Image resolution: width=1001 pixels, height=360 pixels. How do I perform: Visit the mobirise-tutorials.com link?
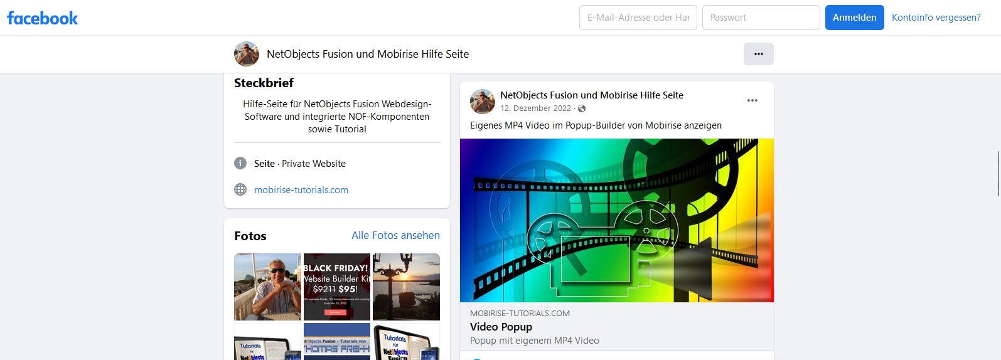[x=301, y=189]
